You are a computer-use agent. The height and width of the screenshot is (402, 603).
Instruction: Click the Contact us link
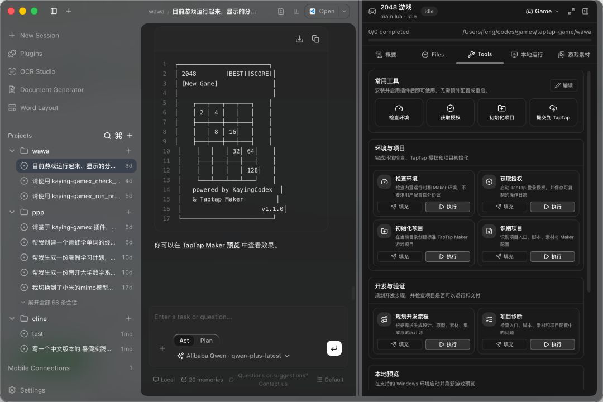(x=273, y=384)
